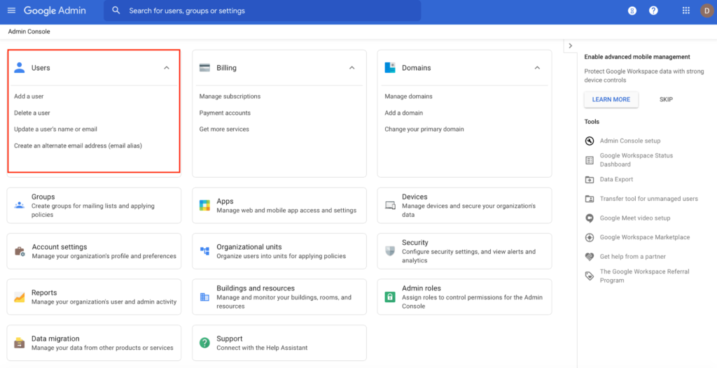Open the Security card title
This screenshot has width=717, height=368.
415,242
